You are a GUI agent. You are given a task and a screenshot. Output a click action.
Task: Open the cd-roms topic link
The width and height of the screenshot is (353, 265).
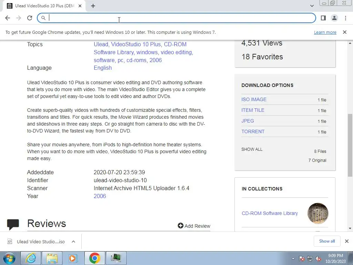[x=136, y=60]
